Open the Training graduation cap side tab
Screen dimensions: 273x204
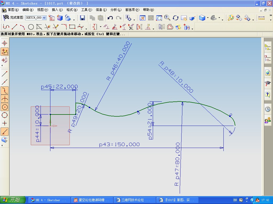coord(268,84)
